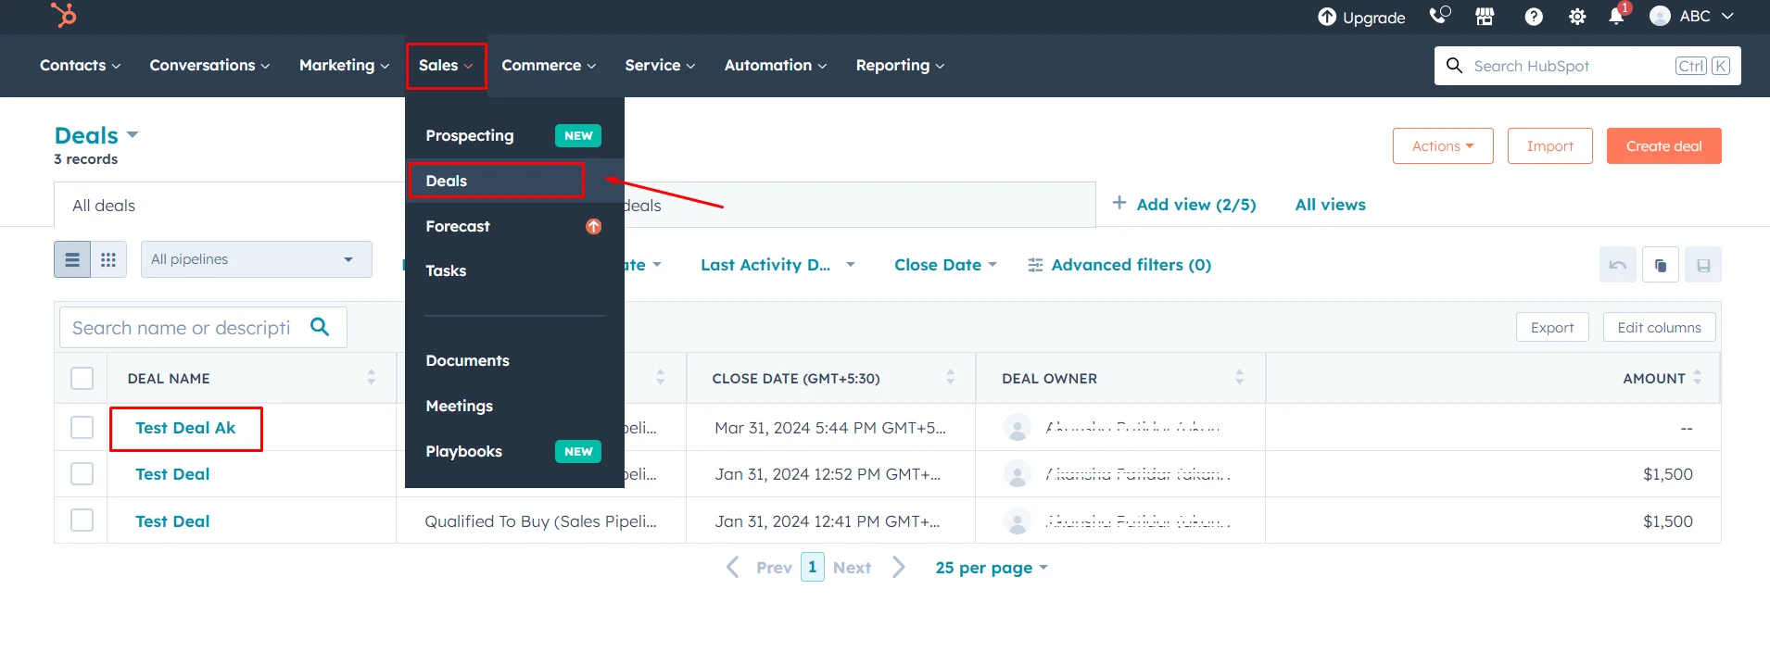This screenshot has width=1770, height=652.
Task: Select Prospecting in Sales menu
Action: (x=514, y=135)
